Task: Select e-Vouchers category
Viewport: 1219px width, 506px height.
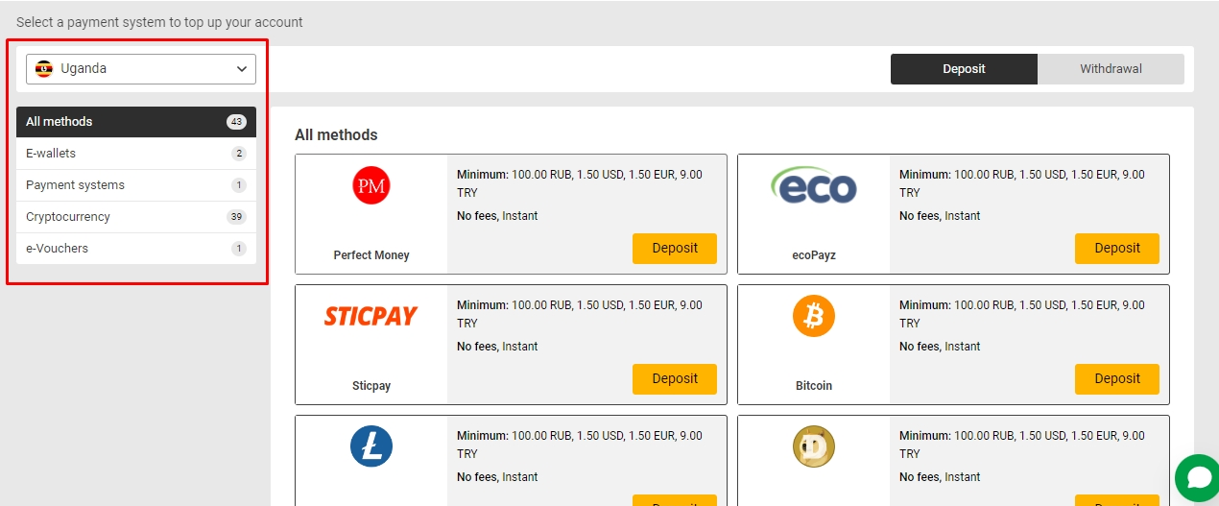Action: (136, 249)
